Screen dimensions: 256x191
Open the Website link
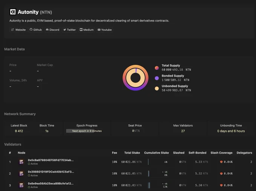click(18, 30)
